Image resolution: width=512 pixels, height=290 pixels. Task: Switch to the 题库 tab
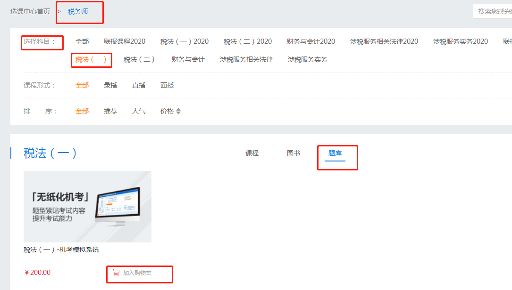pos(335,153)
